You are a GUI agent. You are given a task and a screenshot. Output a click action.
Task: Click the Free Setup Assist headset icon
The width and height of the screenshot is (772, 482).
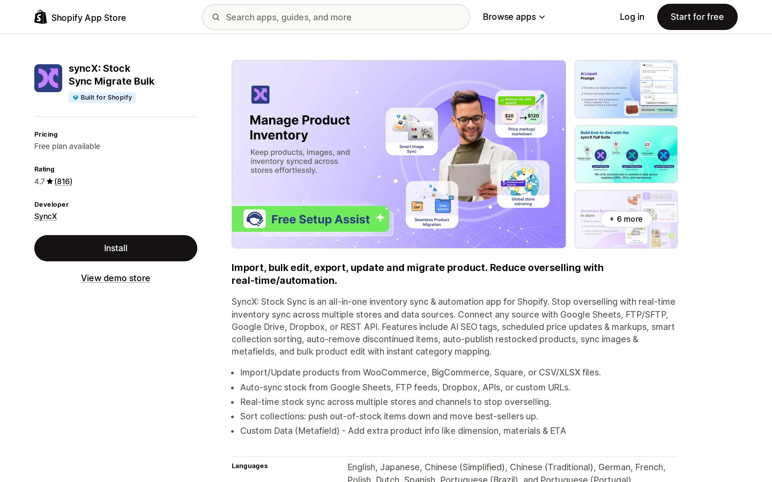[255, 219]
